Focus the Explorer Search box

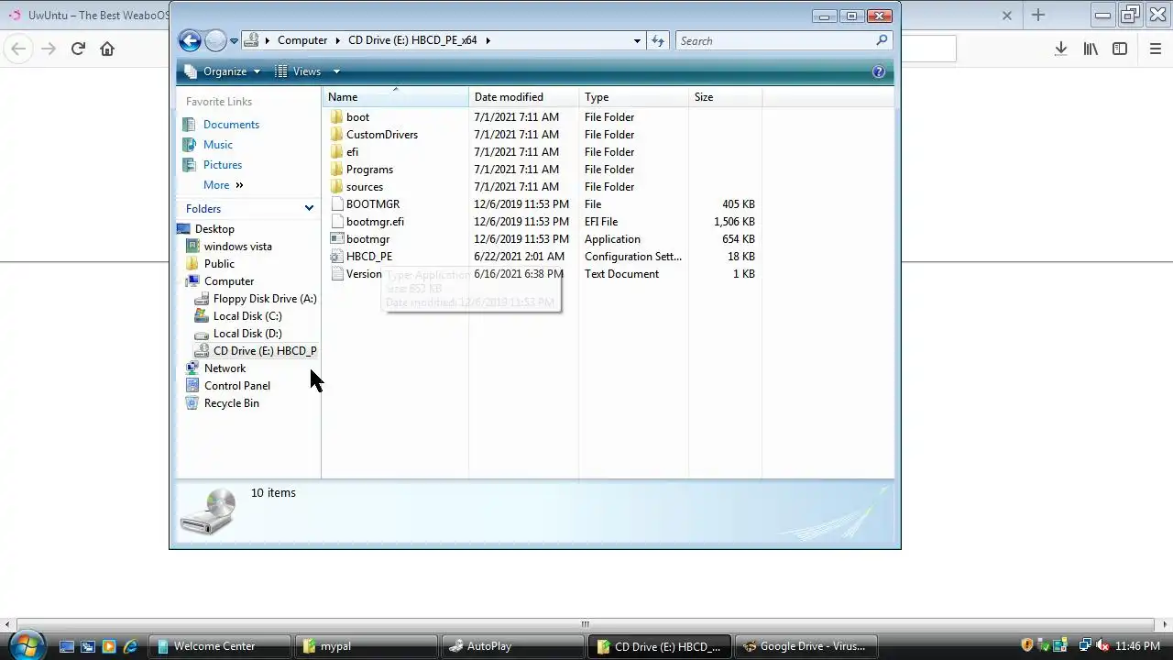coord(774,41)
